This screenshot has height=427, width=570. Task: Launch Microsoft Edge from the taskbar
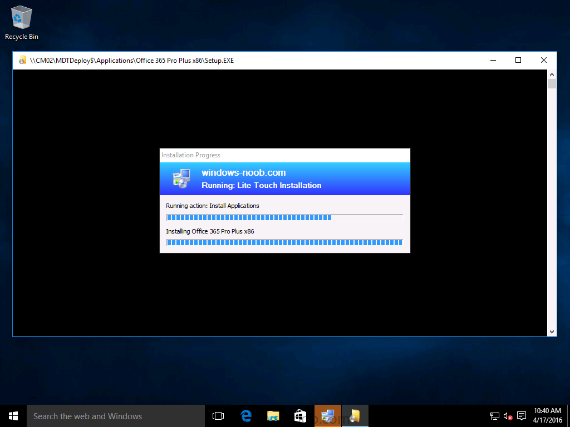(x=246, y=416)
